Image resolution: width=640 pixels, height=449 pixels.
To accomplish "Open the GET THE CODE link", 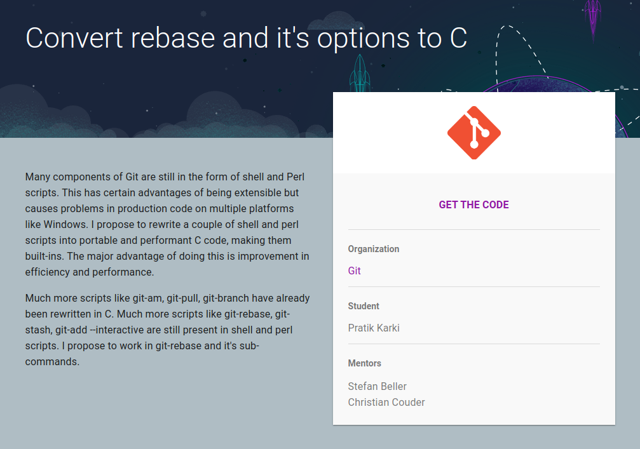I will [x=474, y=204].
